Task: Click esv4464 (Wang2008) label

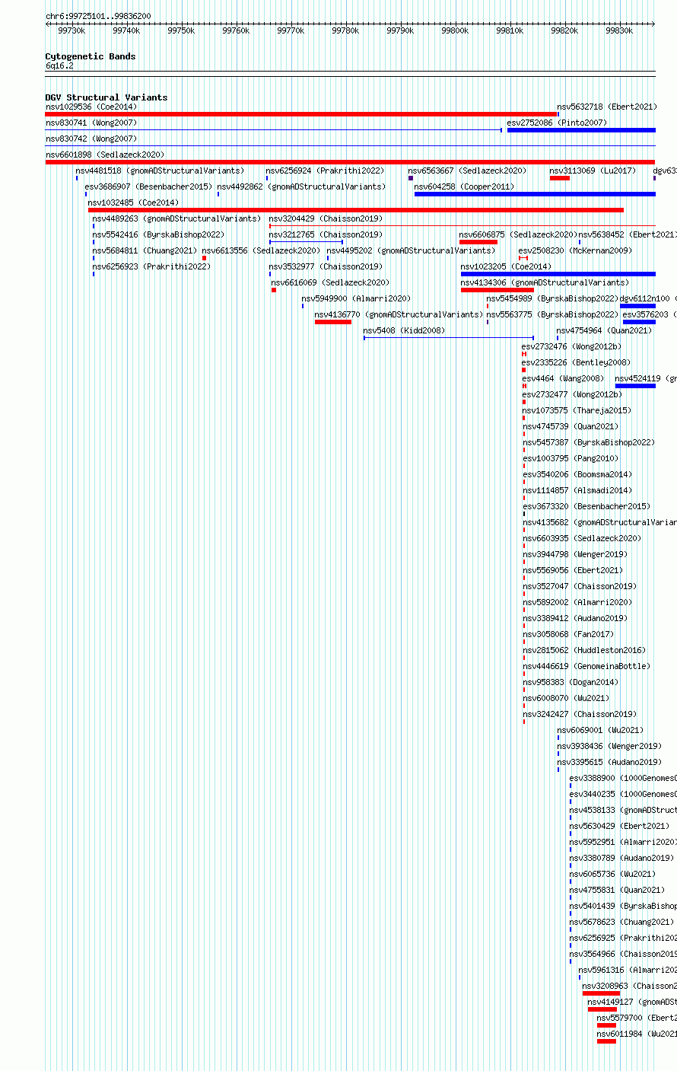Action: click(562, 378)
